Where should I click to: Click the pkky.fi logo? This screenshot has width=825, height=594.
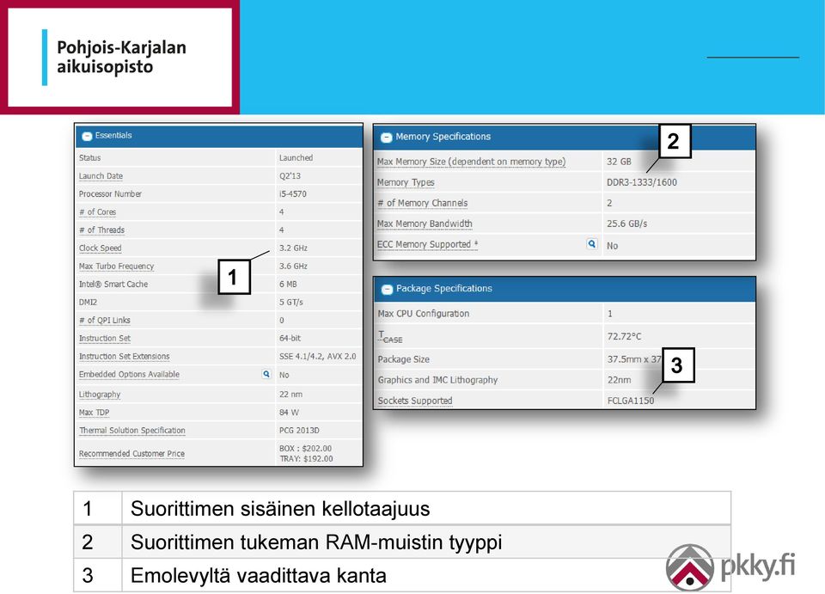730,567
